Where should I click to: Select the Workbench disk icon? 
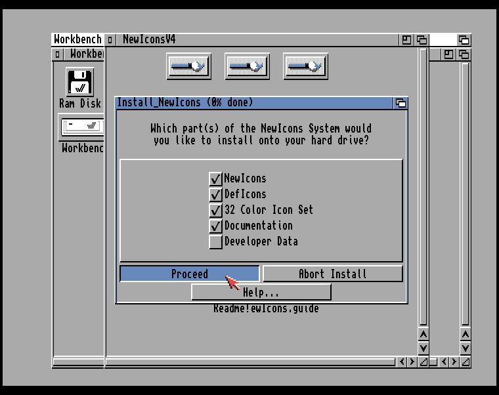pyautogui.click(x=81, y=125)
